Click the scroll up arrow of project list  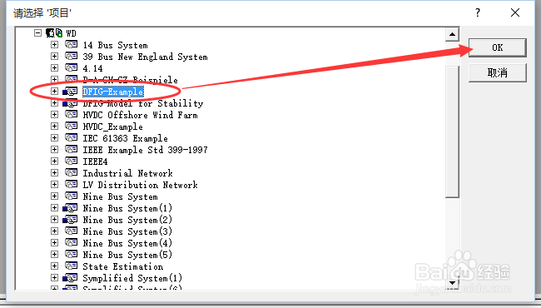click(x=452, y=34)
